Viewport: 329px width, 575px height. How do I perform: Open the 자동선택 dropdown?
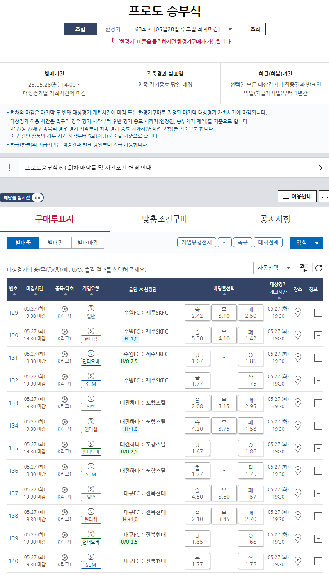273,268
